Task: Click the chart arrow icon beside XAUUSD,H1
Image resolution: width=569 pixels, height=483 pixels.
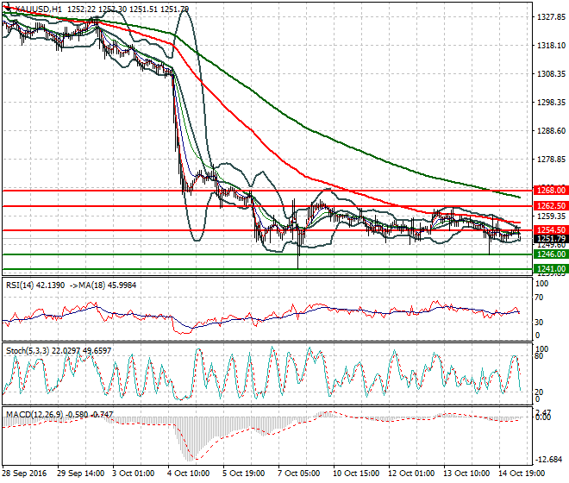Action: [8, 8]
